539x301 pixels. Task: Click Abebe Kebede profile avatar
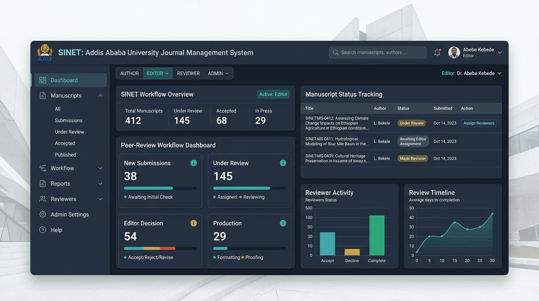454,53
